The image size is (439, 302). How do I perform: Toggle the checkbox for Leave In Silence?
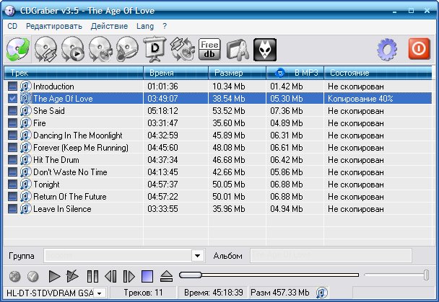[13, 209]
